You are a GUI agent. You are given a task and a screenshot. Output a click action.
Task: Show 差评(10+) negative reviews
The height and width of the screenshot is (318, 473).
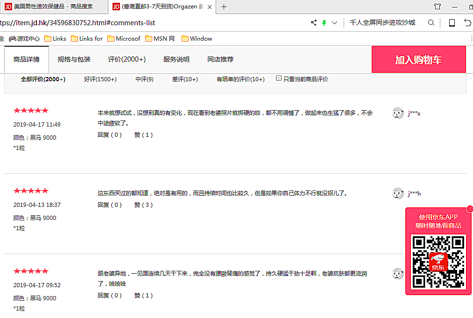185,79
